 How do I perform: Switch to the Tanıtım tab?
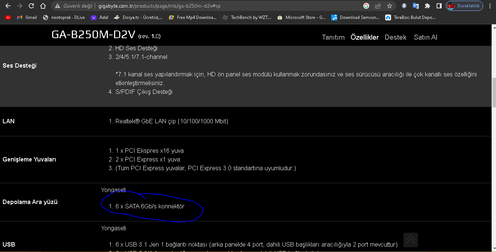point(333,37)
